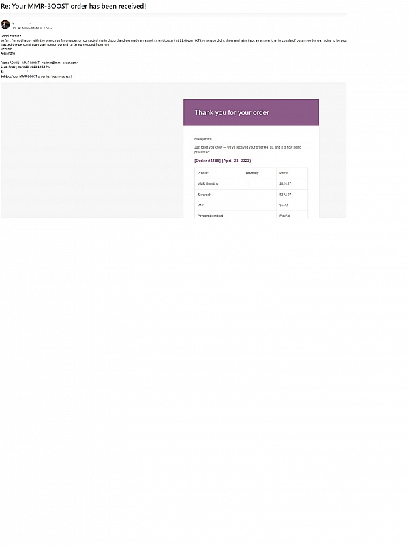Click the 'Regards' sign-off line

click(x=7, y=49)
